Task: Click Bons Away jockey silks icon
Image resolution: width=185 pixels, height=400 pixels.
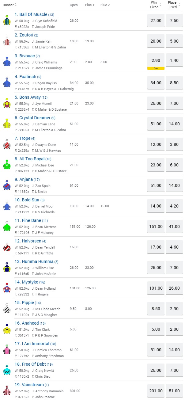Action: (x=7, y=103)
